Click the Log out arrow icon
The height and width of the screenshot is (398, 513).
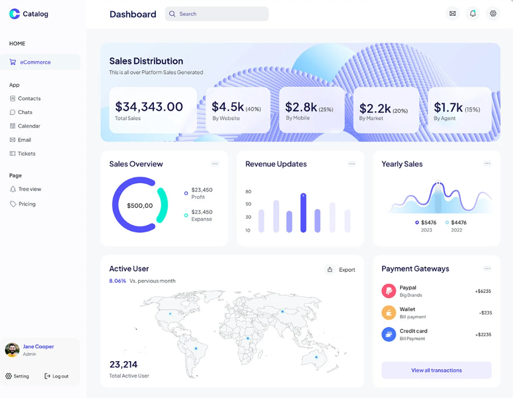[x=47, y=376]
